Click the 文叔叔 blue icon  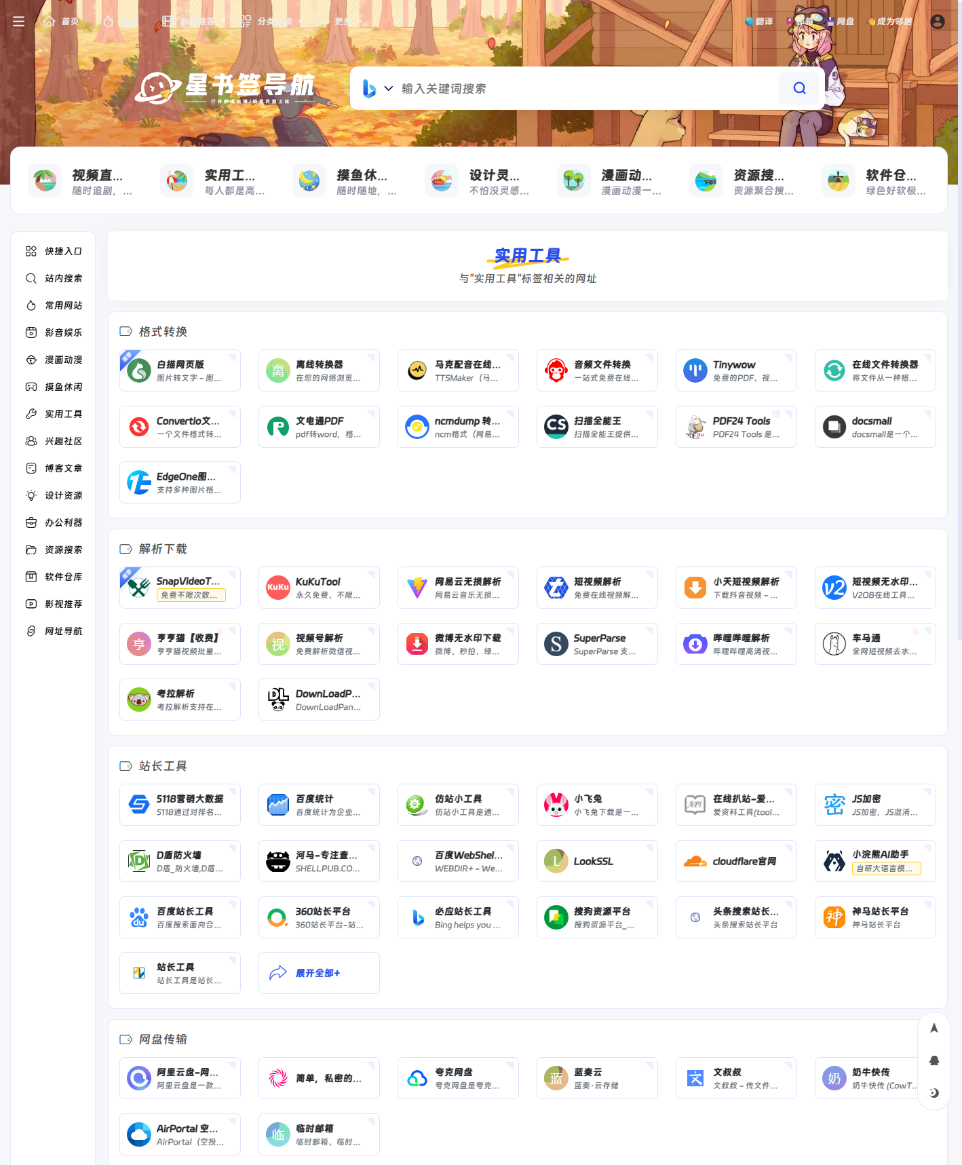(695, 1078)
